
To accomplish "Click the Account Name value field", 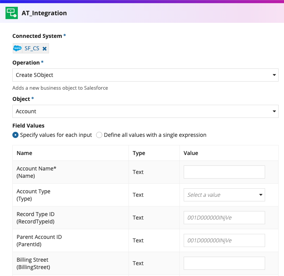I will pos(224,172).
